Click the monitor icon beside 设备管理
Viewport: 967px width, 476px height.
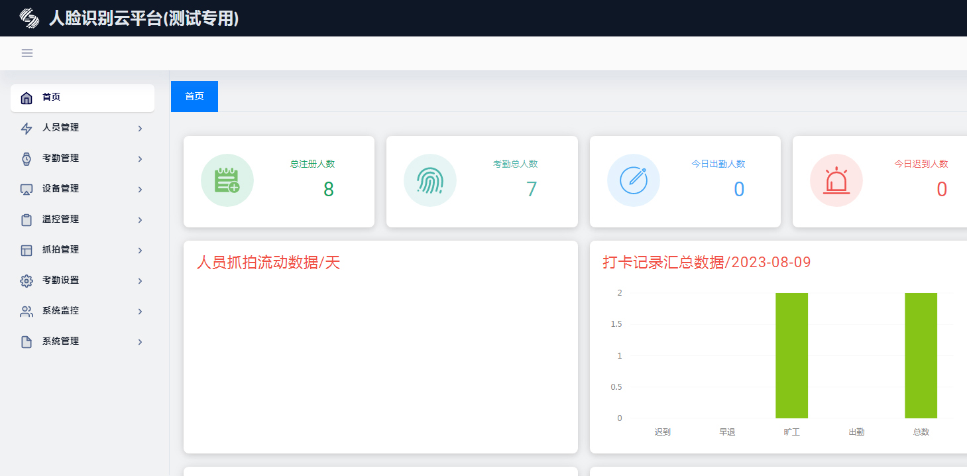(27, 189)
